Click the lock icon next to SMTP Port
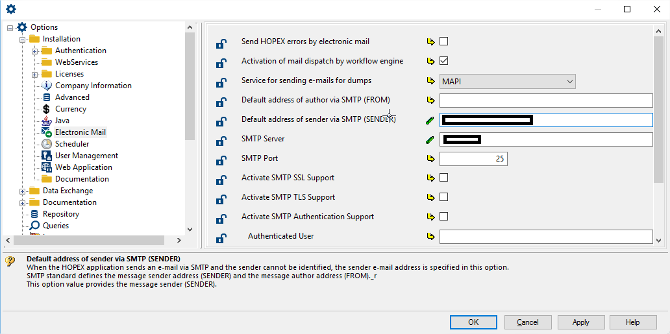The height and width of the screenshot is (334, 670). (x=221, y=160)
